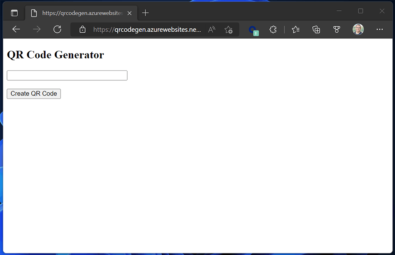395x255 pixels.
Task: Expand browser options with ellipsis menu
Action: coord(379,29)
